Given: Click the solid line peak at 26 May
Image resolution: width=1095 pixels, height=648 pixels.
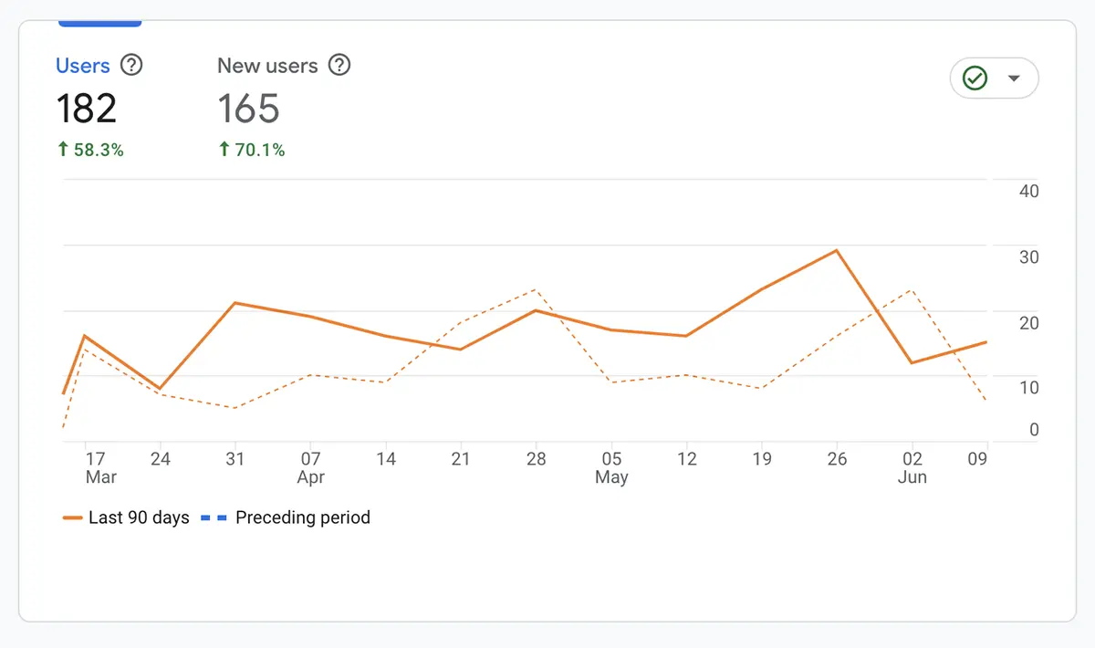Looking at the screenshot, I should [837, 250].
